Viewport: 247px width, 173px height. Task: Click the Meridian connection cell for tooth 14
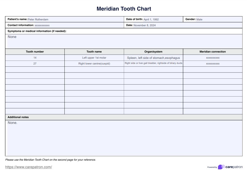(x=213, y=58)
